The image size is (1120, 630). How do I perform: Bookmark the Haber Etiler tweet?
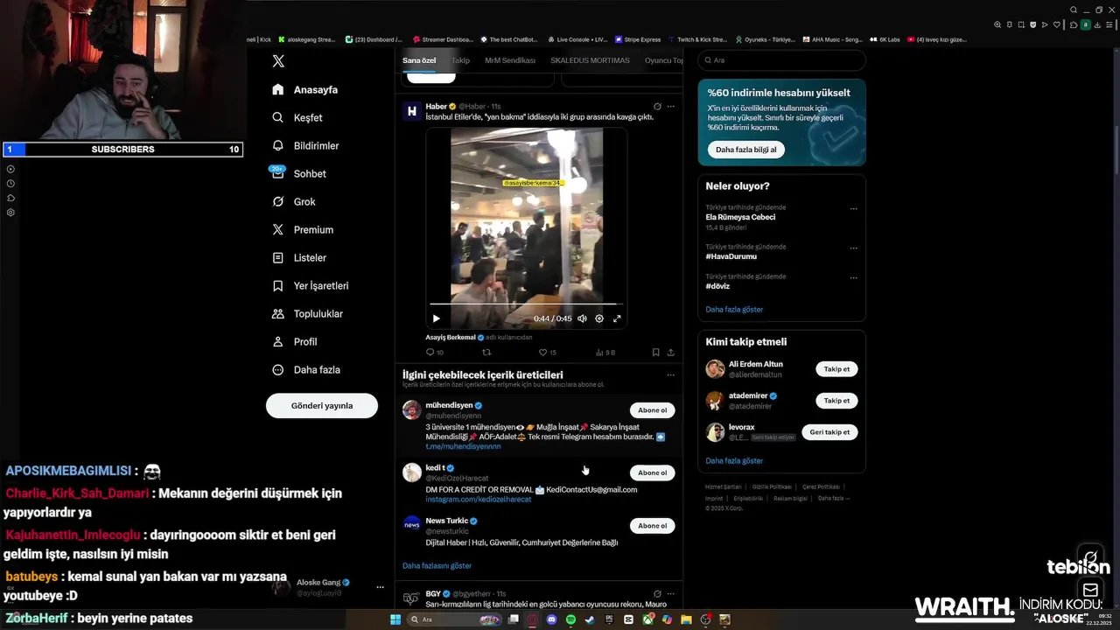tap(655, 353)
